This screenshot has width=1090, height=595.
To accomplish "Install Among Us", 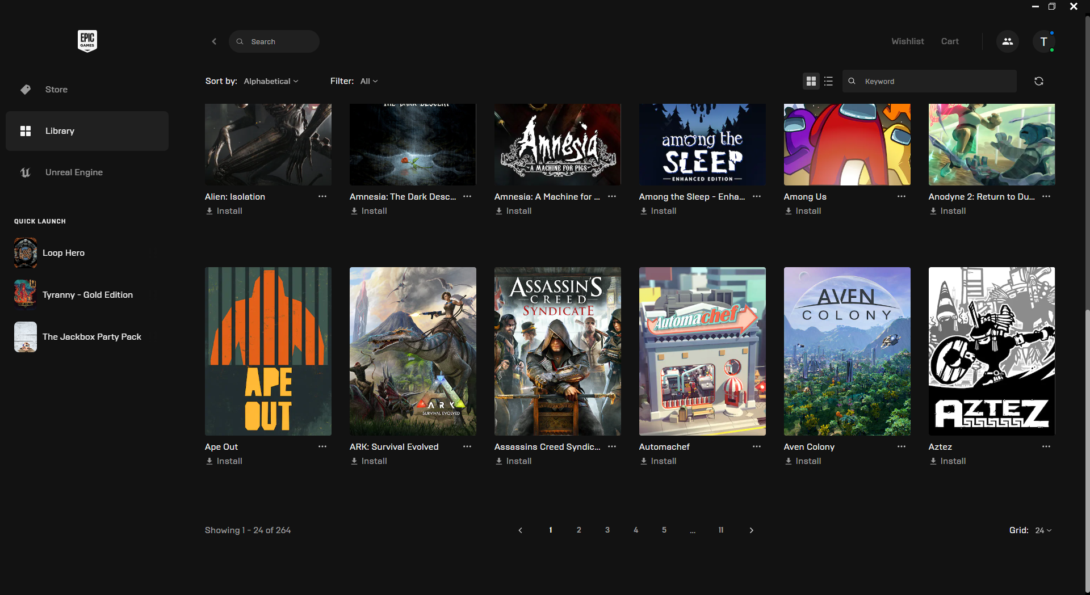I will point(803,211).
